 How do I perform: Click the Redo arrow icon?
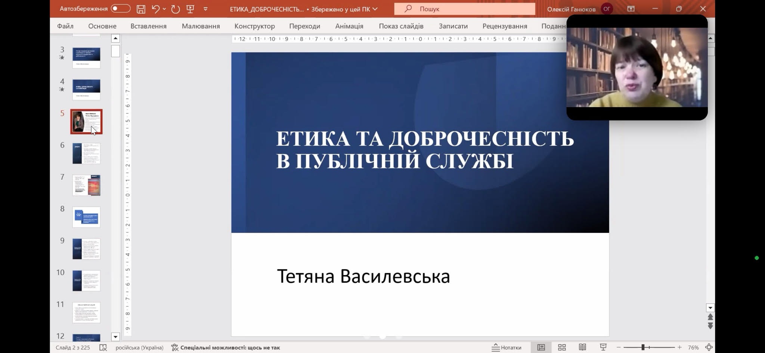(175, 9)
